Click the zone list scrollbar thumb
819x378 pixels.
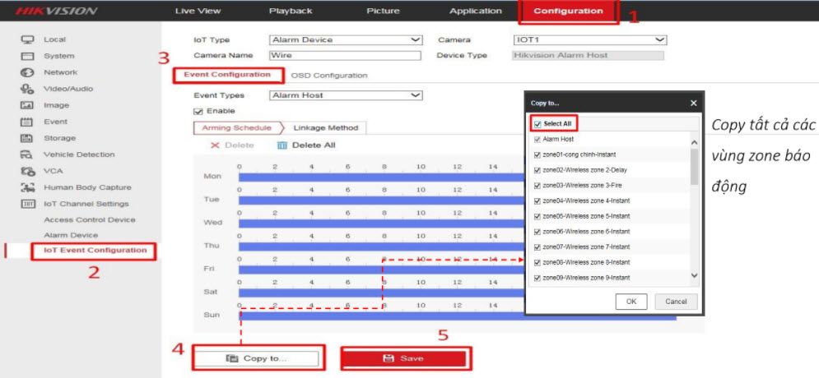tap(694, 167)
